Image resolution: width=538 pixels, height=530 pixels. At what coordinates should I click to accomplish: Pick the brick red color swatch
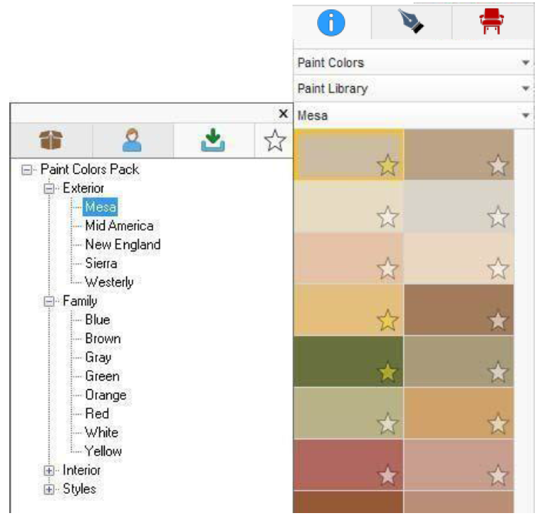click(x=349, y=465)
